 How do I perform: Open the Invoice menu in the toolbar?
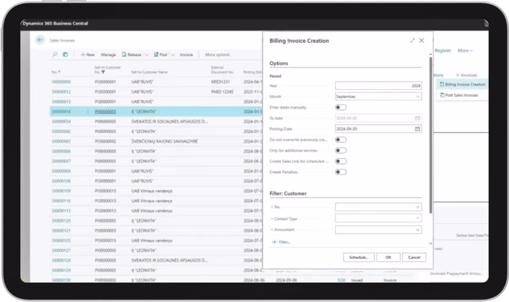pyautogui.click(x=186, y=54)
